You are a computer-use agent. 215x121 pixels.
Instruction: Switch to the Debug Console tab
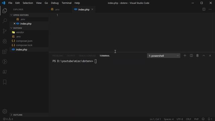click(87, 56)
